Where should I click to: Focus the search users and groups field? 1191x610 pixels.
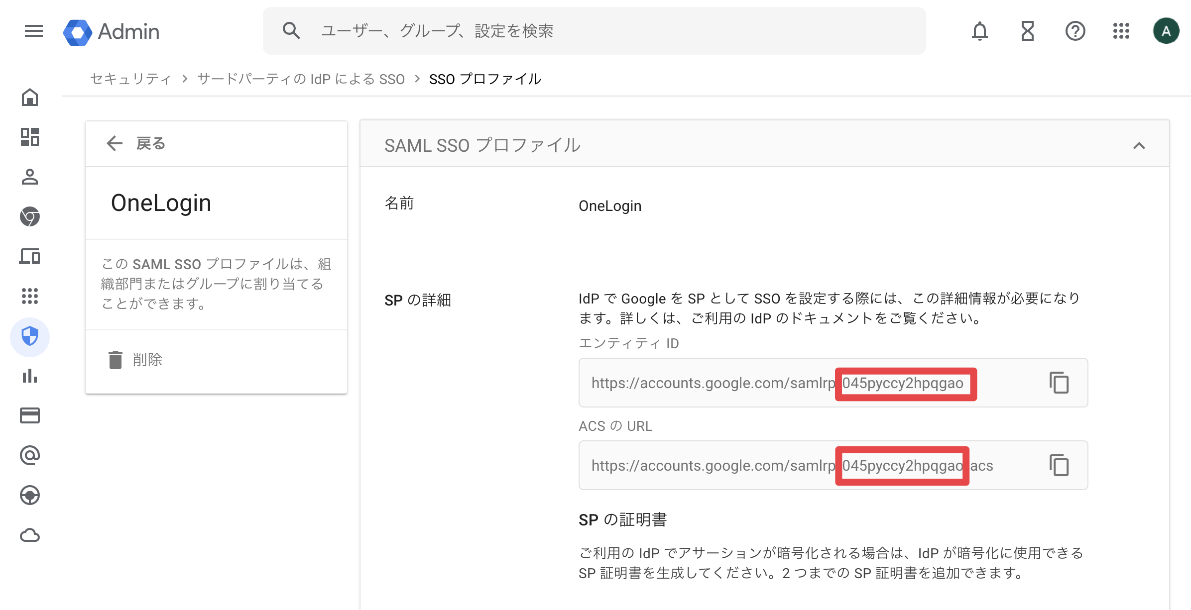pos(594,31)
